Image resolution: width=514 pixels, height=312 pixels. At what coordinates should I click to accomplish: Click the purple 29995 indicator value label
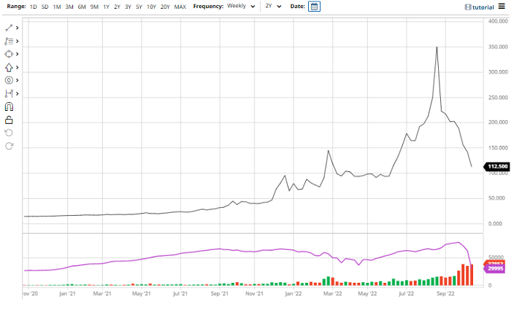point(495,268)
